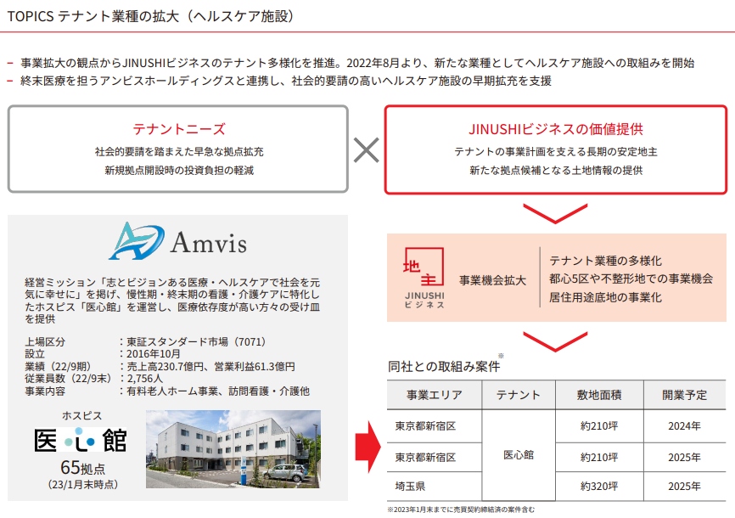Click the gray multiplication cross symbol

click(x=366, y=150)
